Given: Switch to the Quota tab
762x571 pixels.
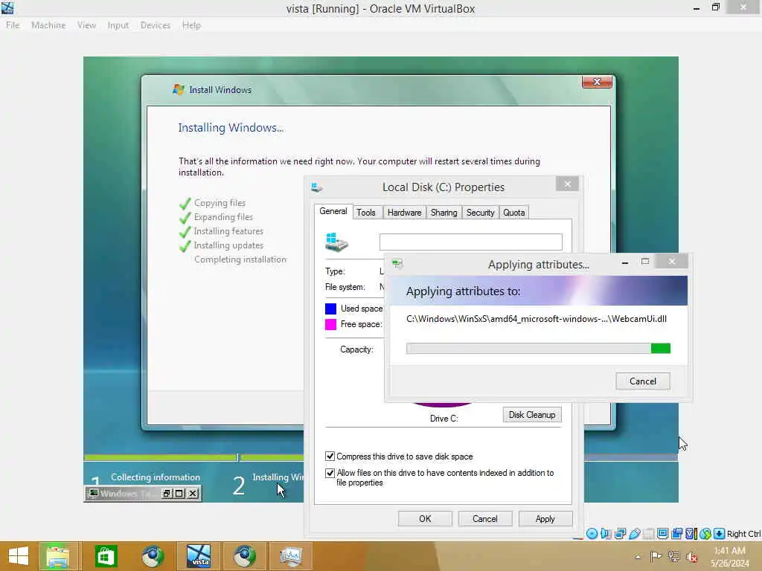Looking at the screenshot, I should [513, 213].
